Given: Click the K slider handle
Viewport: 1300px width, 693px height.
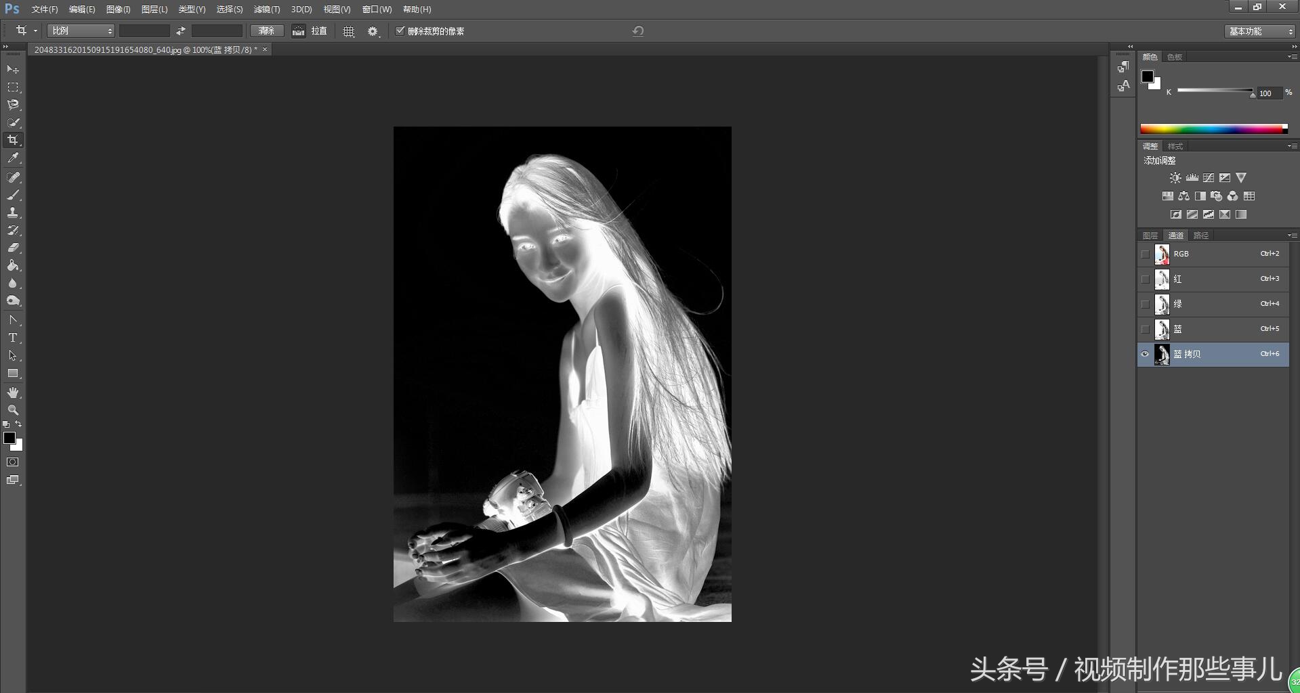Looking at the screenshot, I should click(x=1253, y=95).
